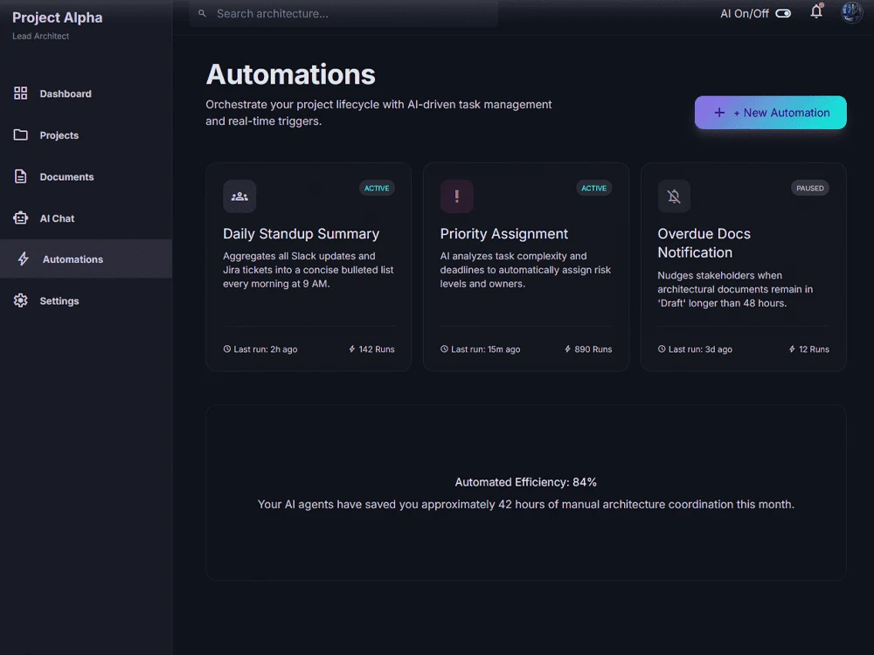Image resolution: width=874 pixels, height=655 pixels.
Task: Click the 'Orchestrate your project lifecycle' subtitle
Action: click(378, 113)
